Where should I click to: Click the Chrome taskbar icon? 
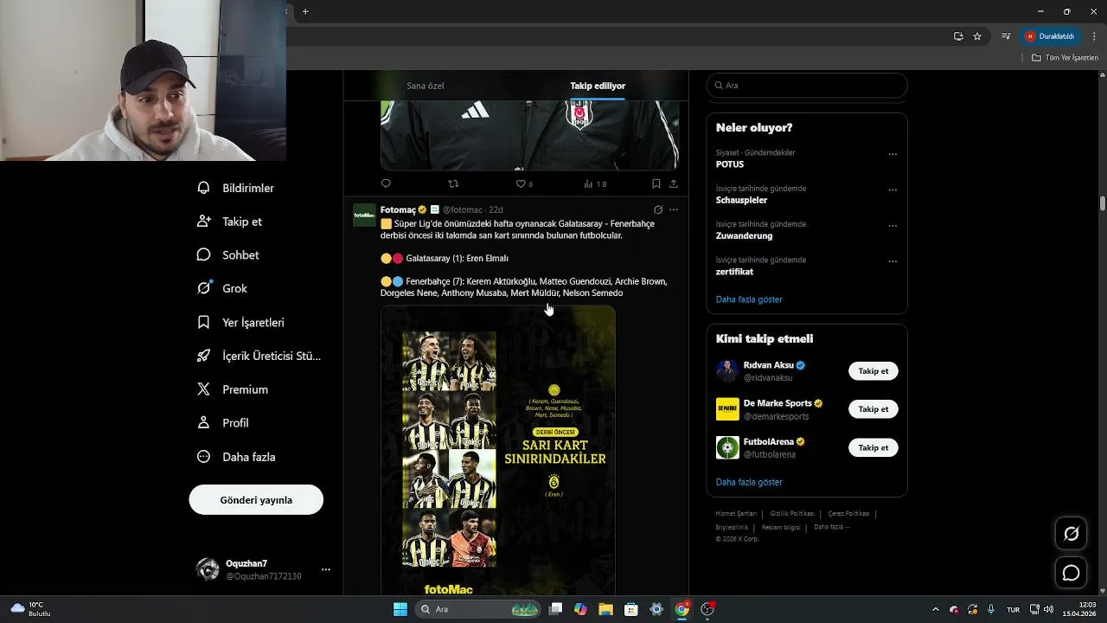point(682,609)
